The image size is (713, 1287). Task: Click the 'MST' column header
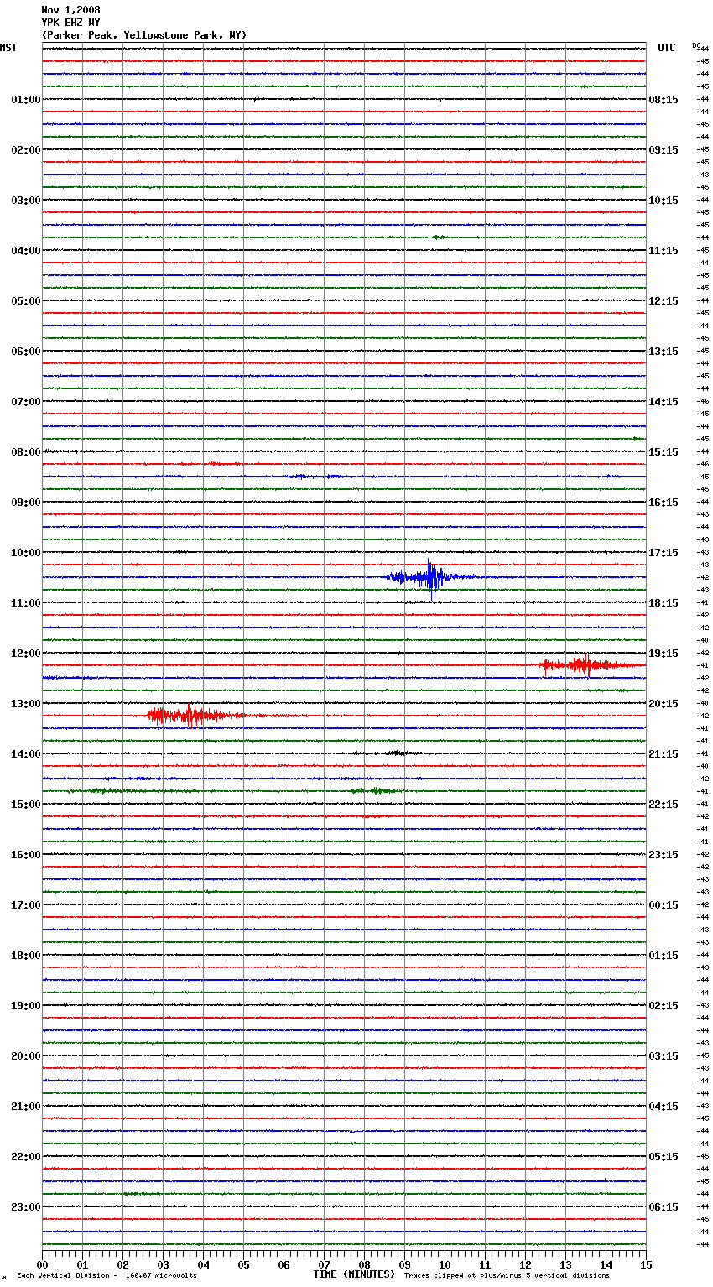click(8, 48)
